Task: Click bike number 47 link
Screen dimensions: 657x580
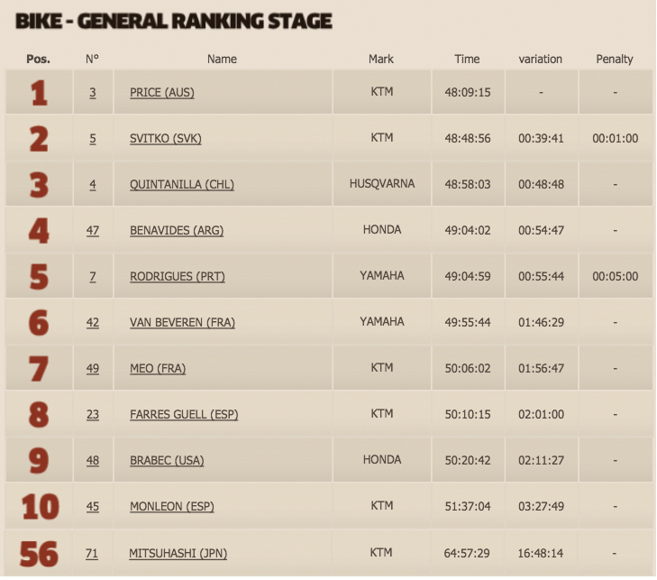Action: pyautogui.click(x=93, y=230)
